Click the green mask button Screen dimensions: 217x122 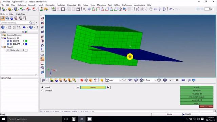(197, 87)
